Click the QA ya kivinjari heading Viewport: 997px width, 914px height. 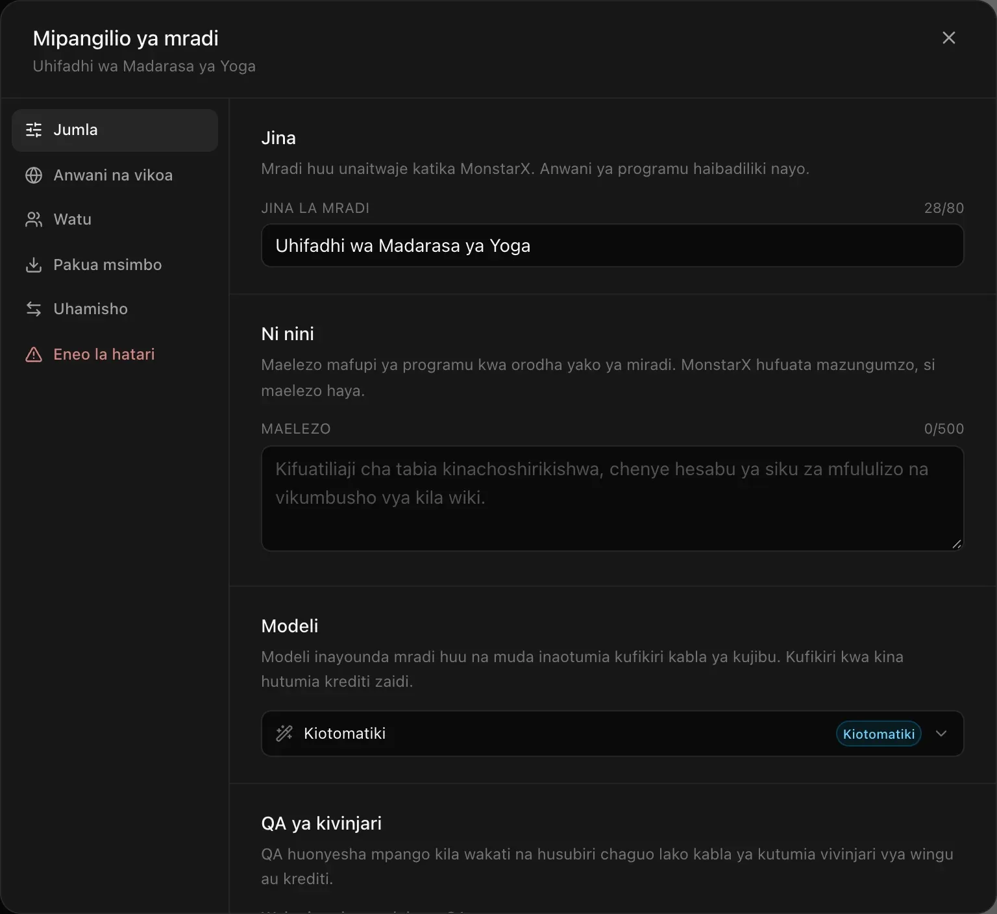pos(321,823)
